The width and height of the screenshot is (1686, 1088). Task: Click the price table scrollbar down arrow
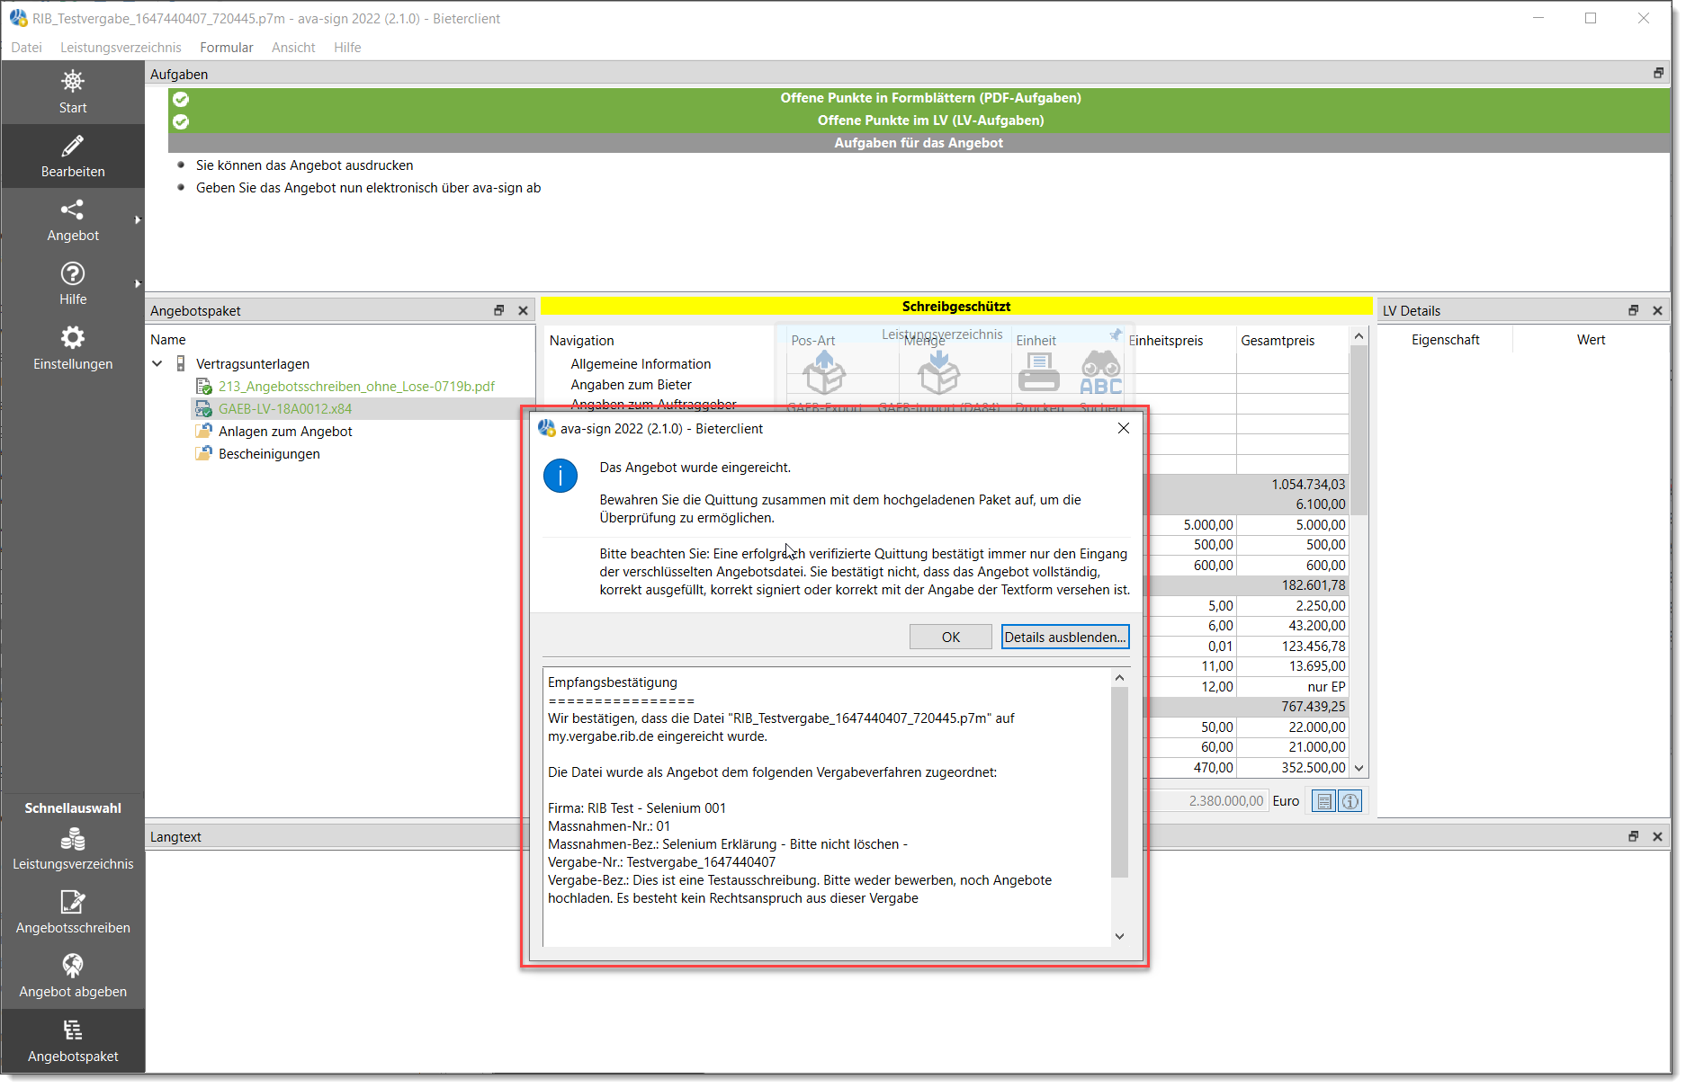pyautogui.click(x=1359, y=768)
